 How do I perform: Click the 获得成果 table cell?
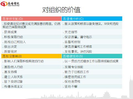coord(31,32)
